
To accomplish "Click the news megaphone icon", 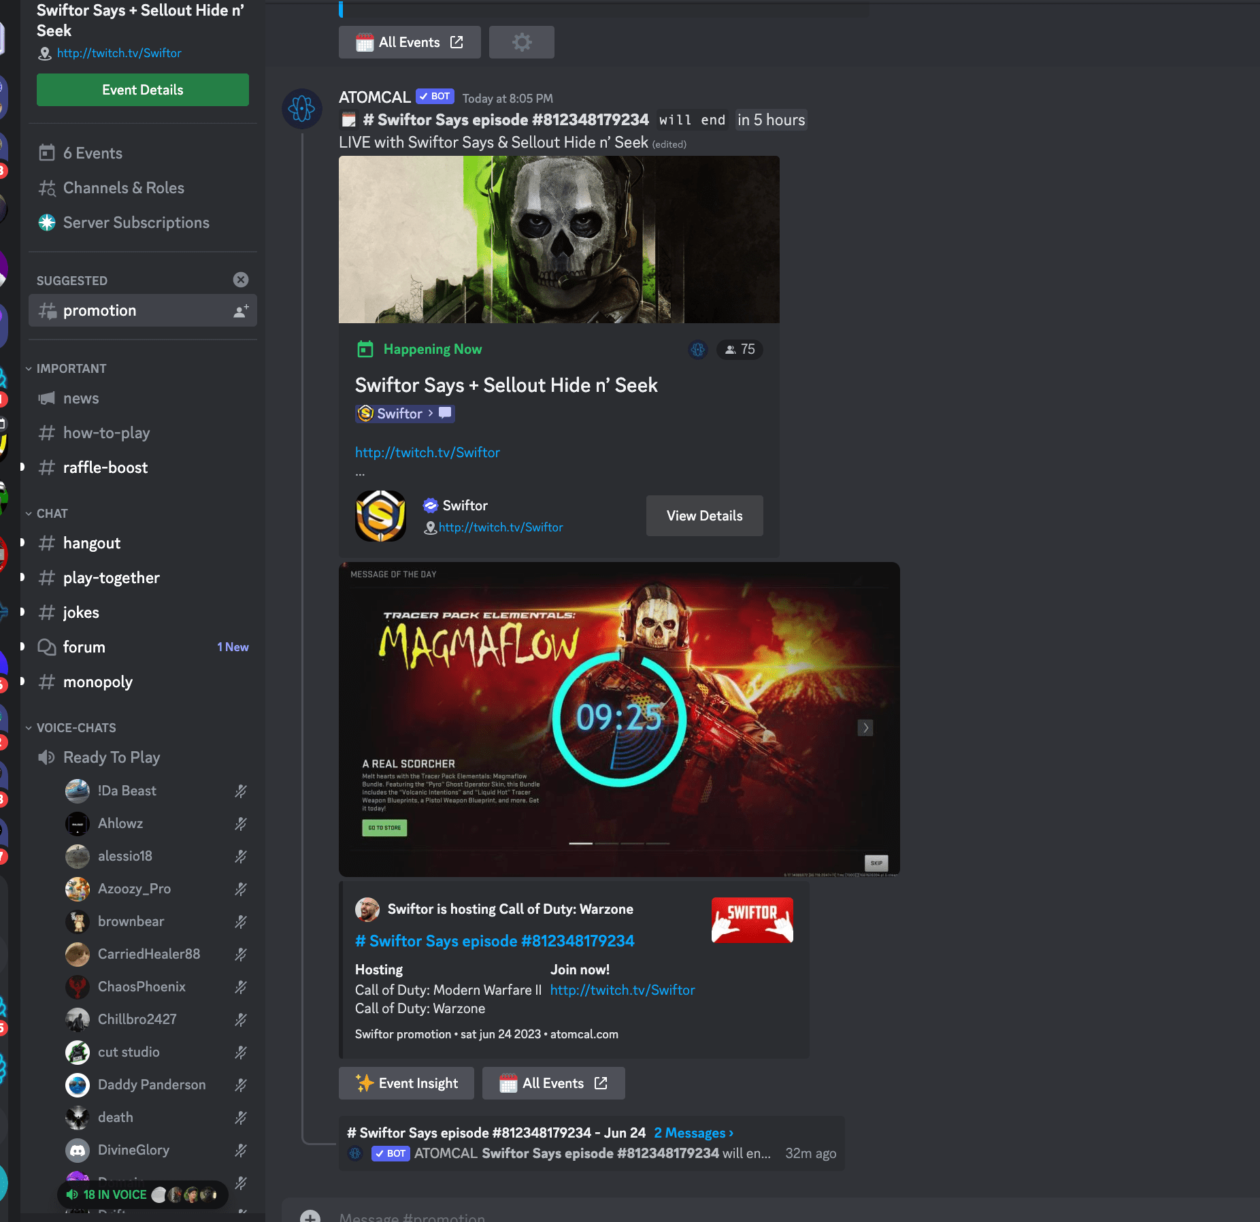I will pyautogui.click(x=47, y=398).
